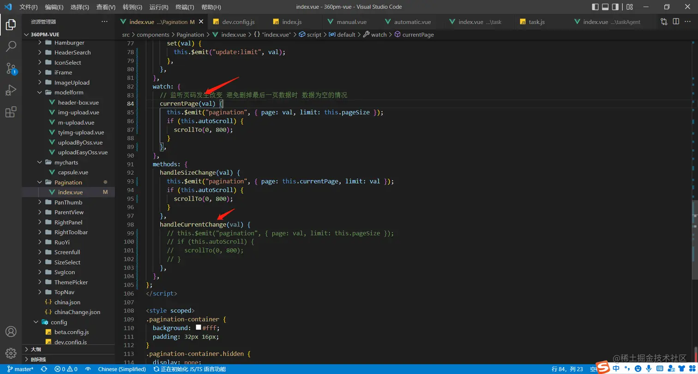The width and height of the screenshot is (698, 374).
Task: Click the master branch status bar button
Action: pyautogui.click(x=20, y=369)
